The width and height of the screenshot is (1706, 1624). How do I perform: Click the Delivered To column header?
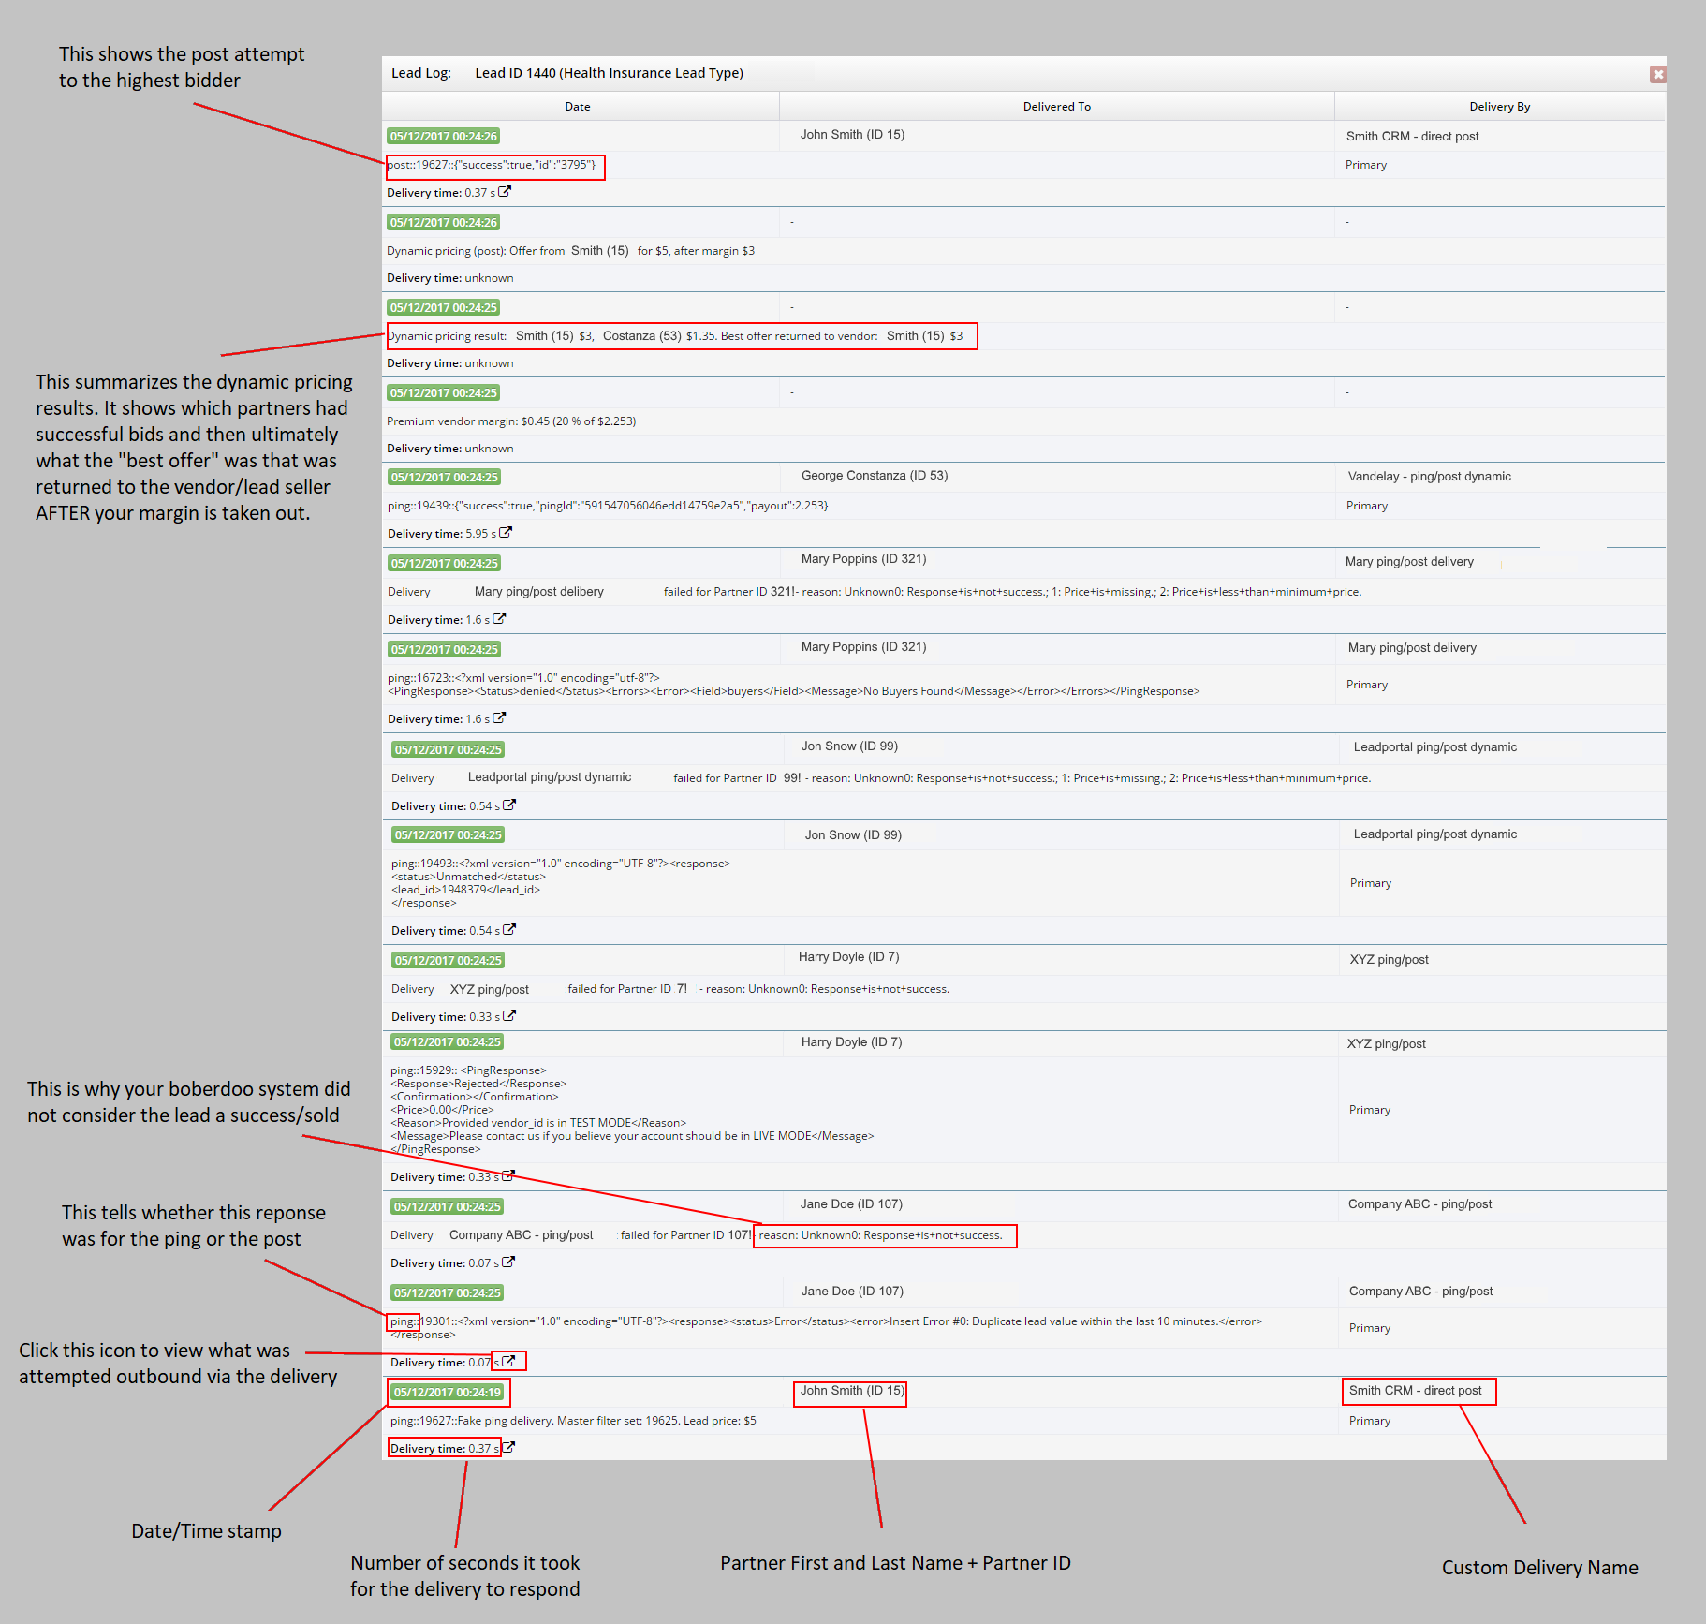pyautogui.click(x=1056, y=107)
